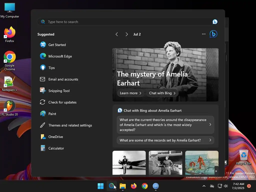This screenshot has height=192, width=256.
Task: Click Chat with Bing about Amelia Earhart
Action: coord(152,110)
